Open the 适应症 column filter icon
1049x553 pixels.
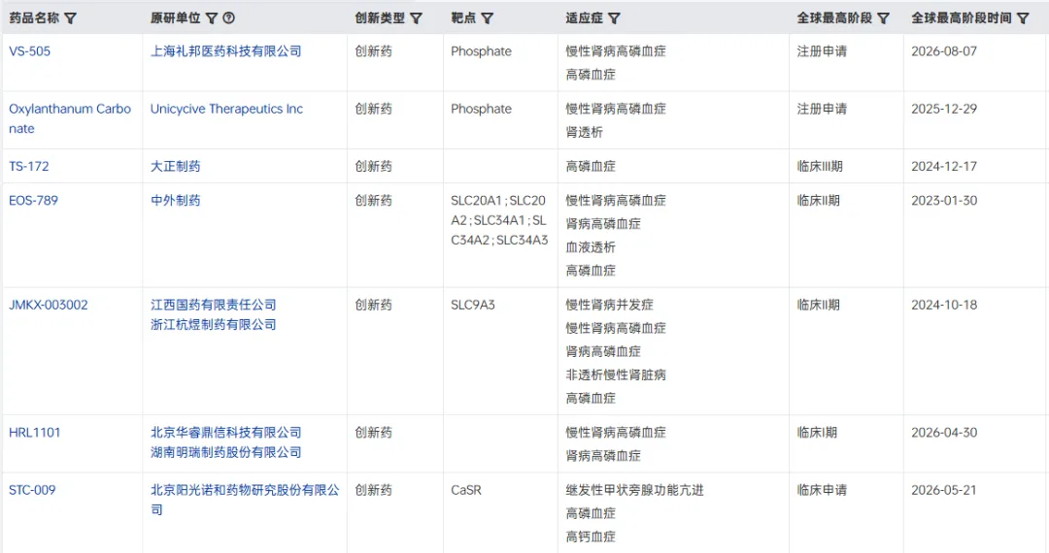(614, 18)
